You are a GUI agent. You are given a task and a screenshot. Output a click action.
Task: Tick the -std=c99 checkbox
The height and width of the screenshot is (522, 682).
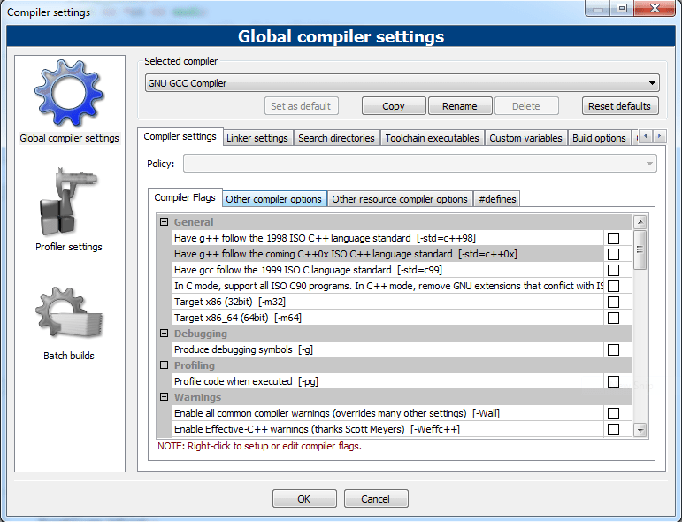point(613,270)
